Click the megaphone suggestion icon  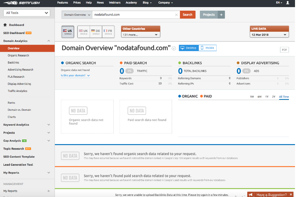[250, 195]
